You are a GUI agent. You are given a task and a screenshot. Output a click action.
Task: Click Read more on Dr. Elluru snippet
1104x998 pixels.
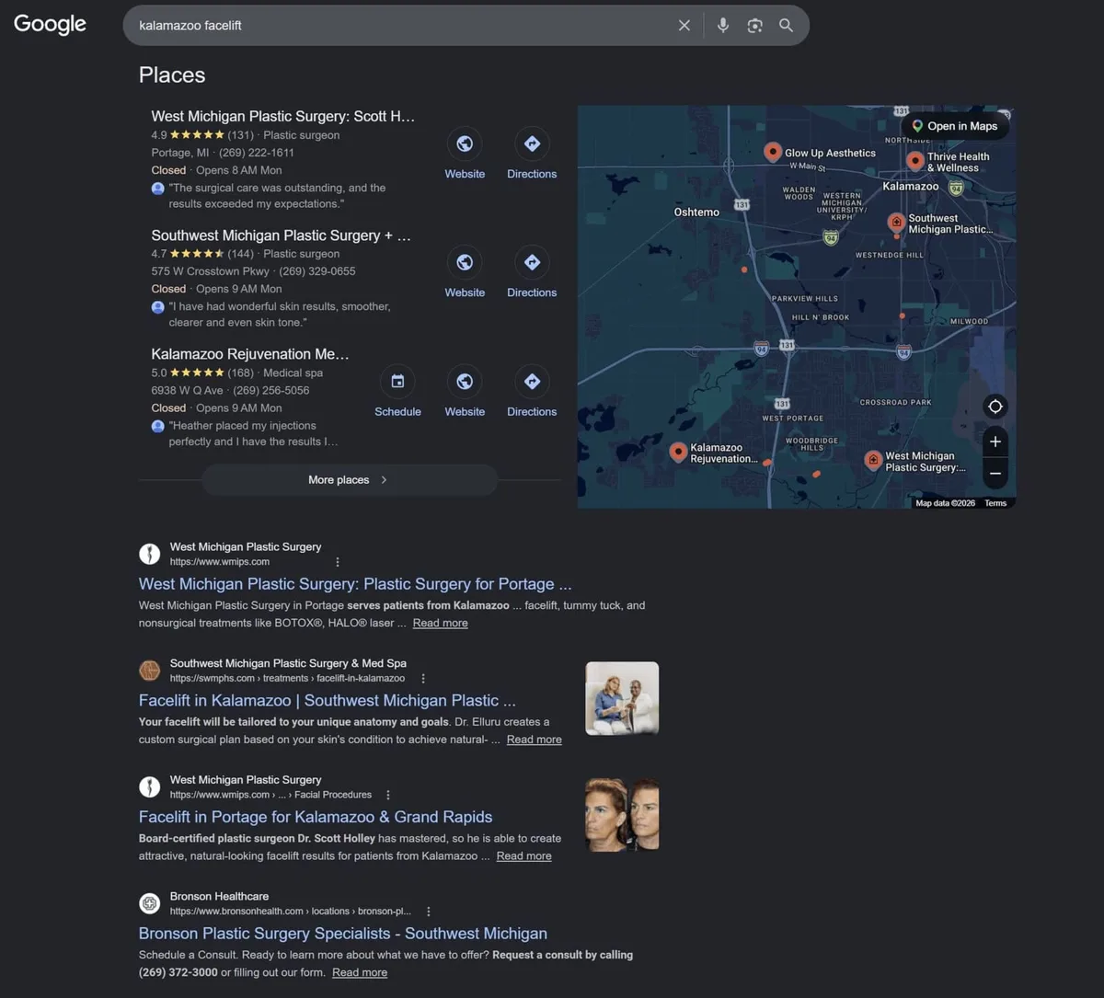pyautogui.click(x=534, y=740)
